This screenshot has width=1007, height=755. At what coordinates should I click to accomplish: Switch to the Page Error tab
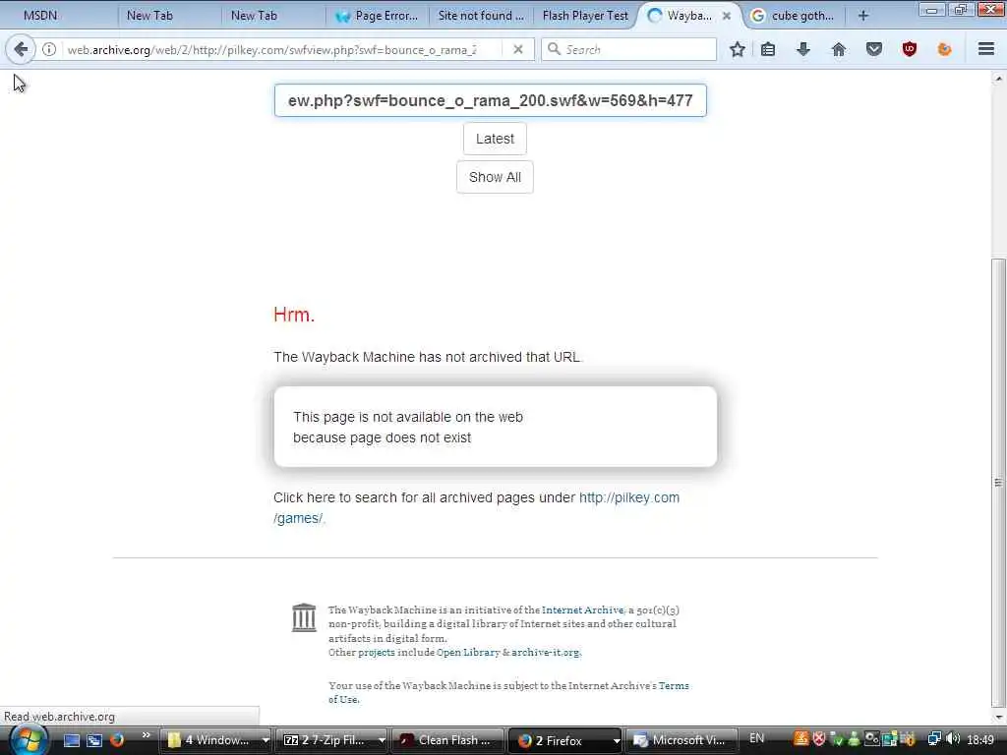(x=378, y=16)
